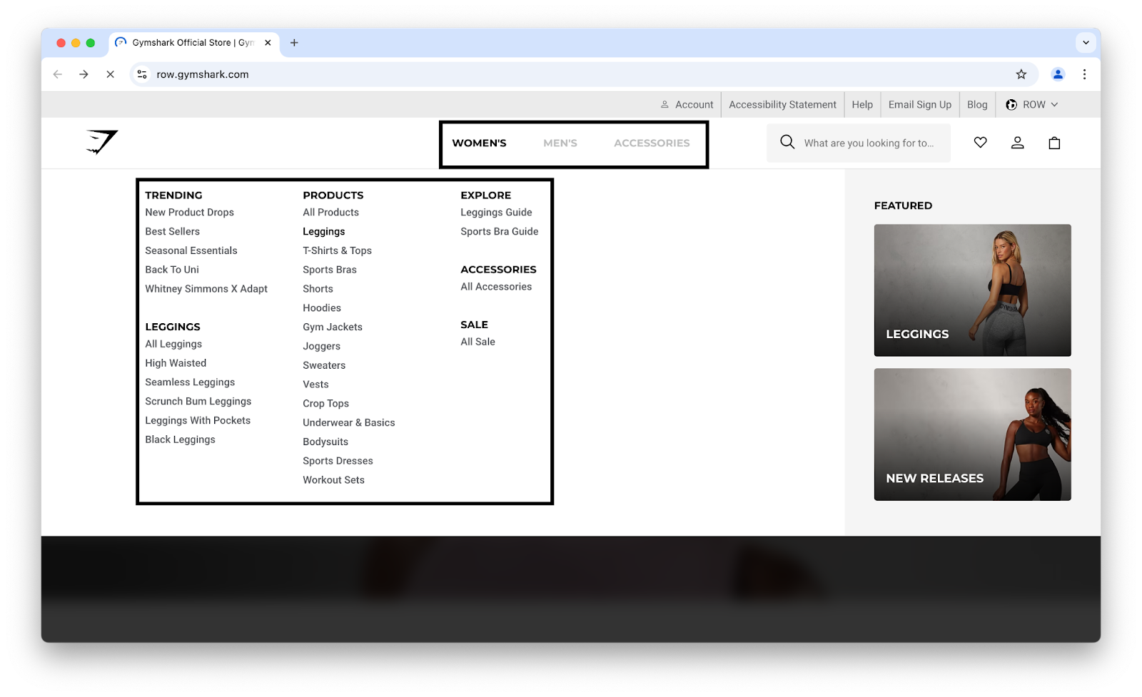The height and width of the screenshot is (697, 1142).
Task: Open Back To Uni
Action: click(x=172, y=270)
